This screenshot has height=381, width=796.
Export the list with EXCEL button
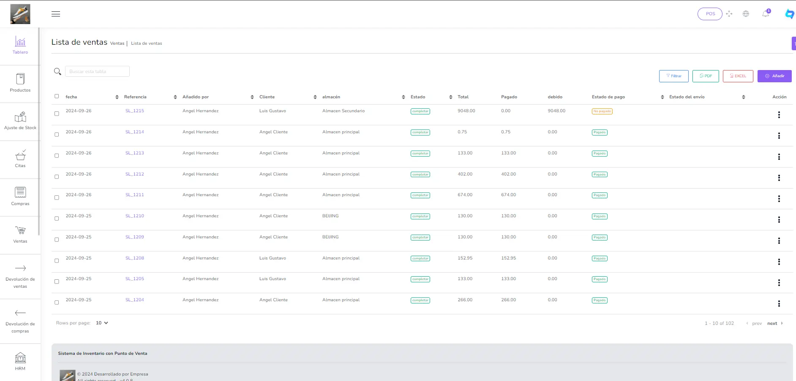[738, 76]
